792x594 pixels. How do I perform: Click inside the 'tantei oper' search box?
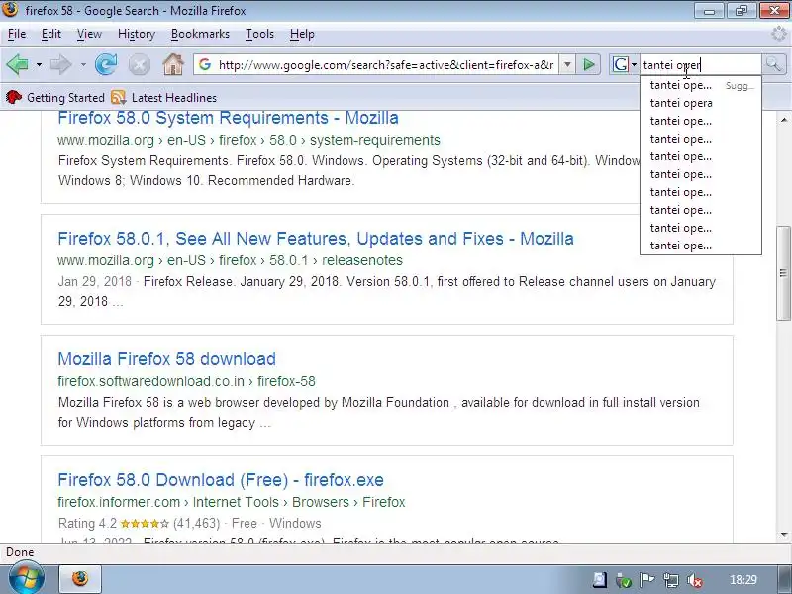tap(701, 65)
